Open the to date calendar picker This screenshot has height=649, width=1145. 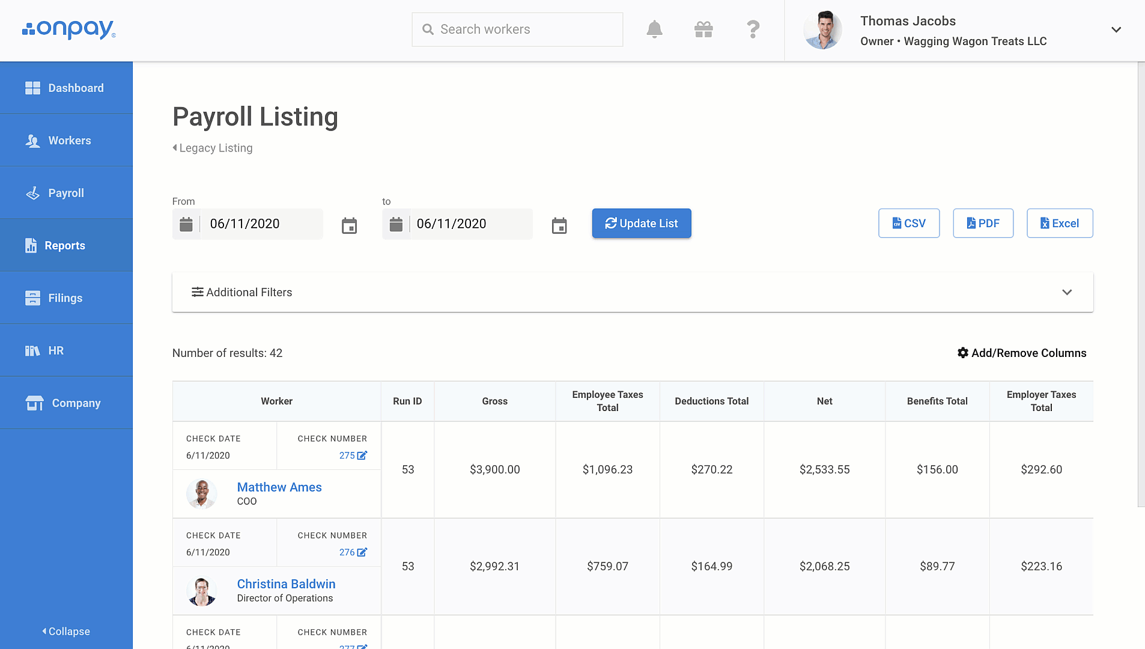click(x=559, y=225)
